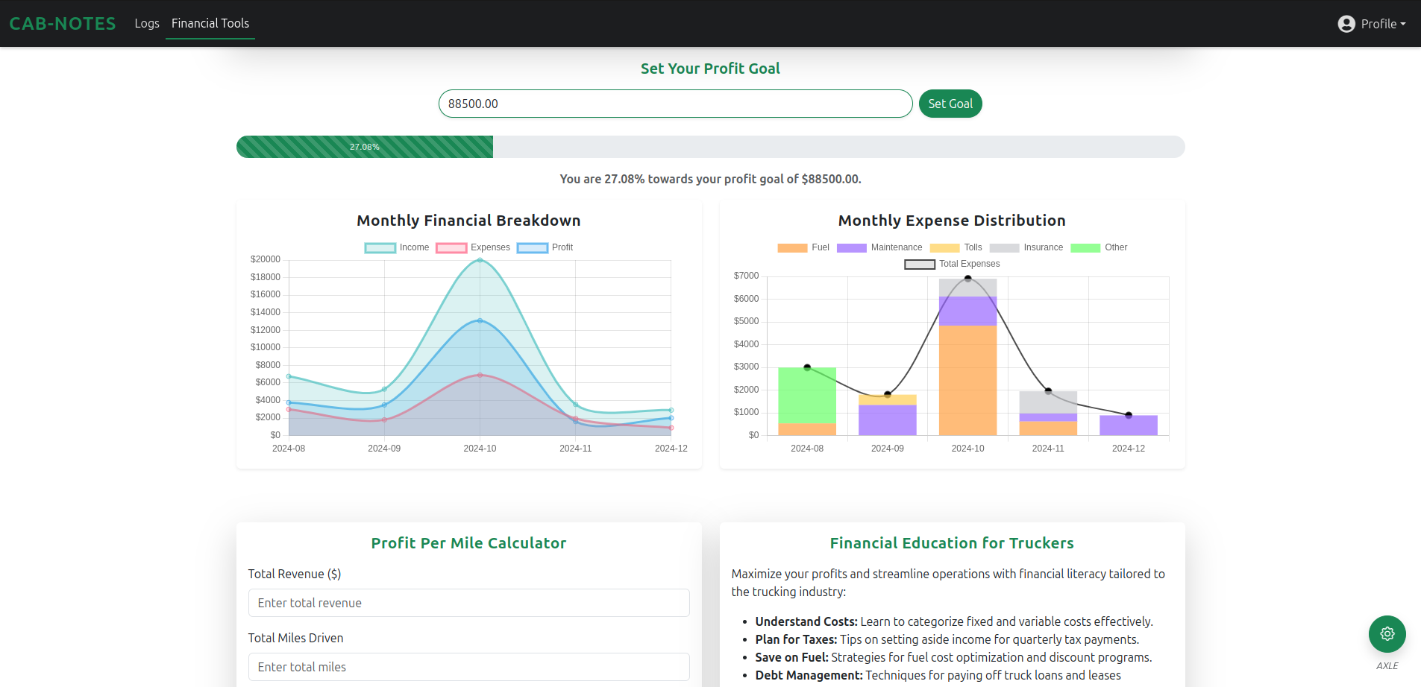Toggle the Fuel legend swatch

[x=792, y=248]
